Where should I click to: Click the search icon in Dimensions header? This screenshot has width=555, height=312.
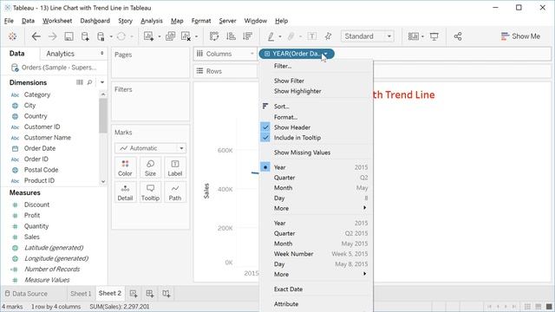coord(89,82)
